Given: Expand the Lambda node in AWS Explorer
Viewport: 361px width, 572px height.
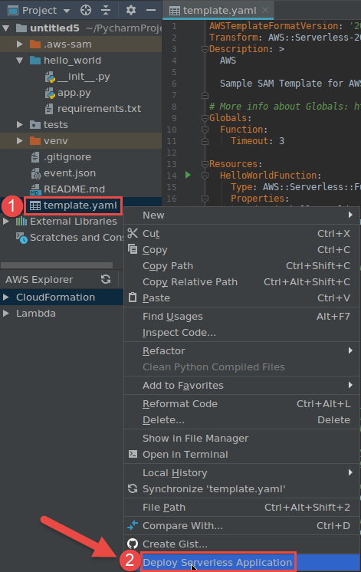Looking at the screenshot, I should click(6, 314).
